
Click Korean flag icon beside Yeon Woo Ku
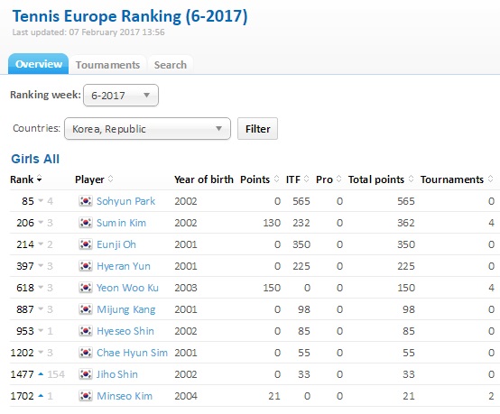click(x=86, y=288)
